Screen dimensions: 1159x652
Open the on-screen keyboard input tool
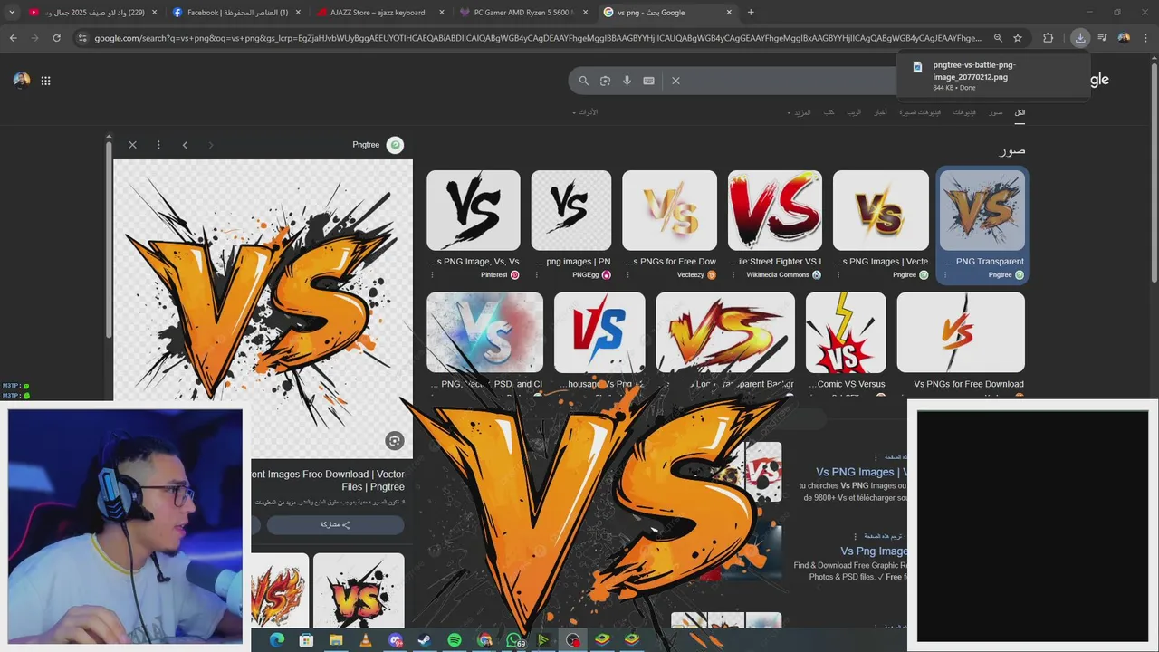tap(648, 81)
